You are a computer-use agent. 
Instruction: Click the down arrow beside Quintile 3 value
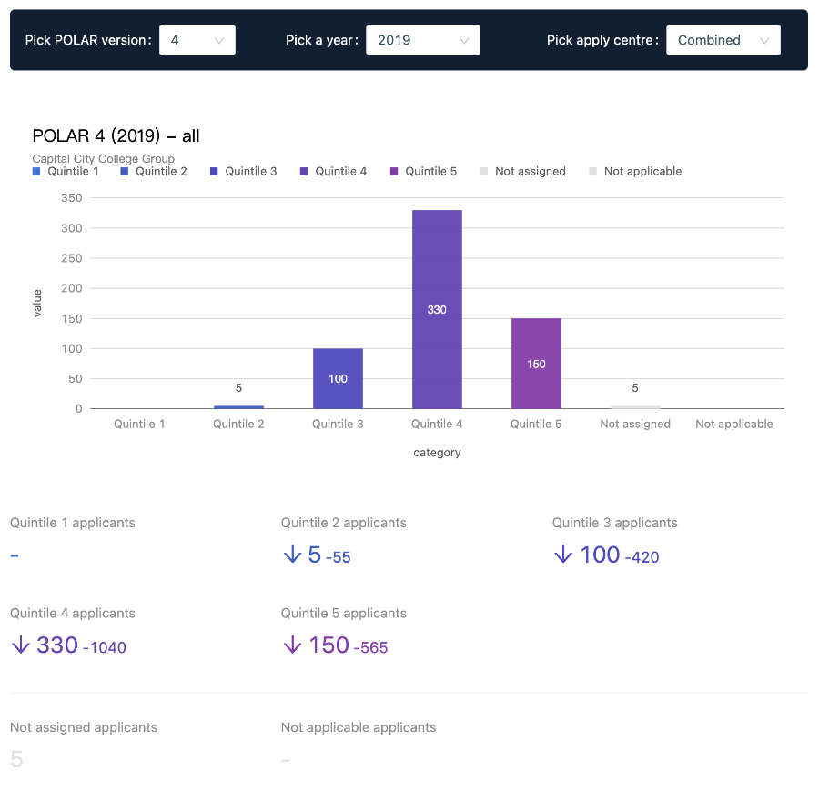(563, 555)
